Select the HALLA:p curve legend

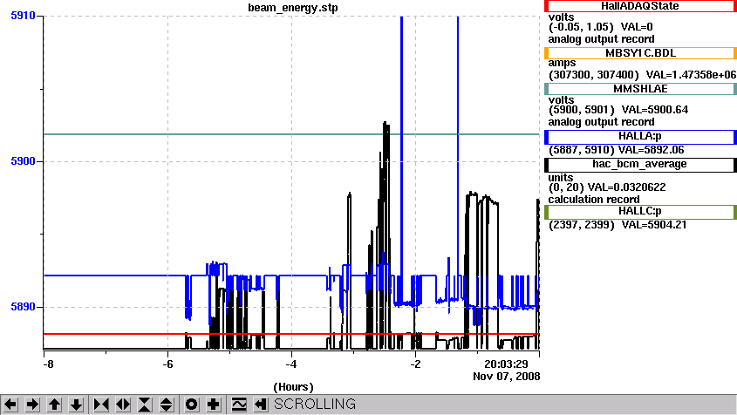640,136
